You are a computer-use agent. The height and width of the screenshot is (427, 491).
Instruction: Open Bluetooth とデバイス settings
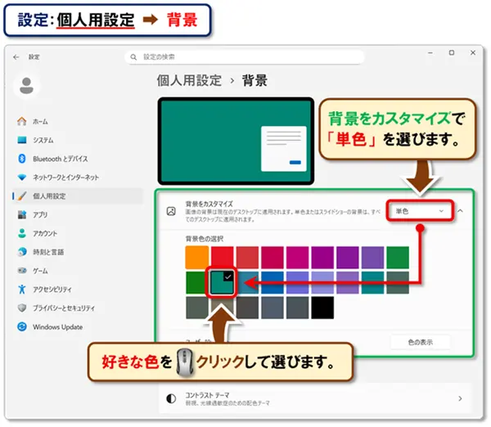click(x=60, y=159)
